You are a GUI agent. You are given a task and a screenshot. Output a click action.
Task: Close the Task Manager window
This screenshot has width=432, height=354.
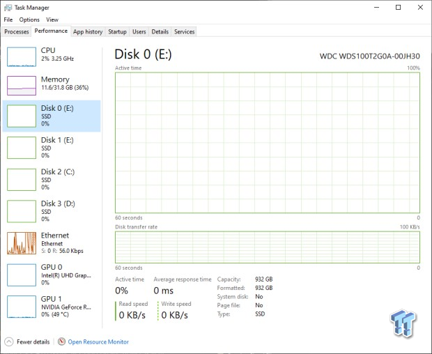[x=420, y=8]
